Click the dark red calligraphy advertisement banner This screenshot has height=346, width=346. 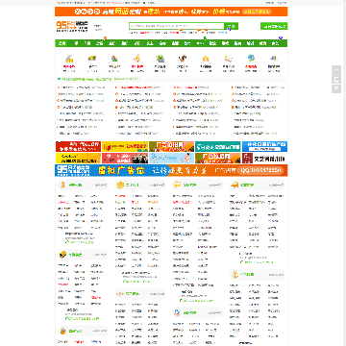click(x=264, y=158)
